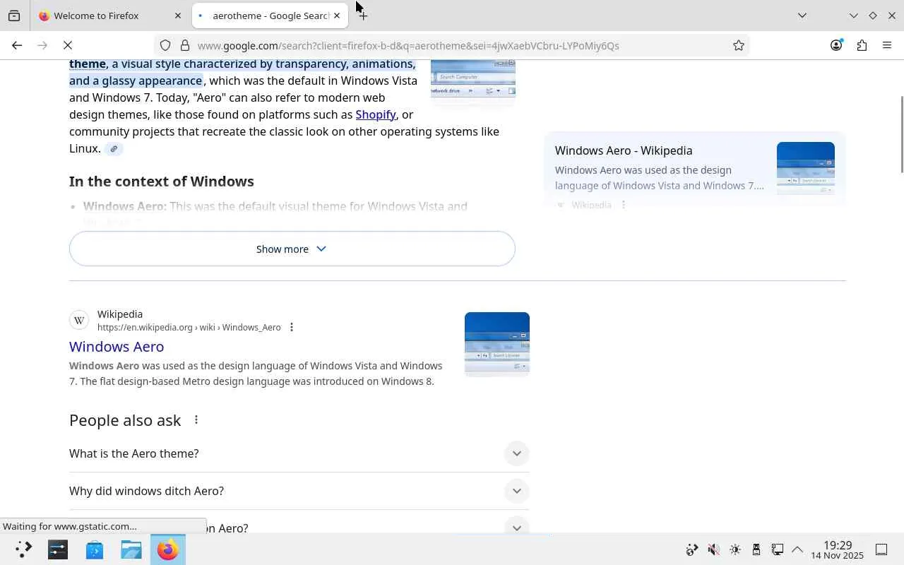Viewport: 904px width, 565px height.
Task: Close the aerotheme Google Search tab
Action: [337, 16]
